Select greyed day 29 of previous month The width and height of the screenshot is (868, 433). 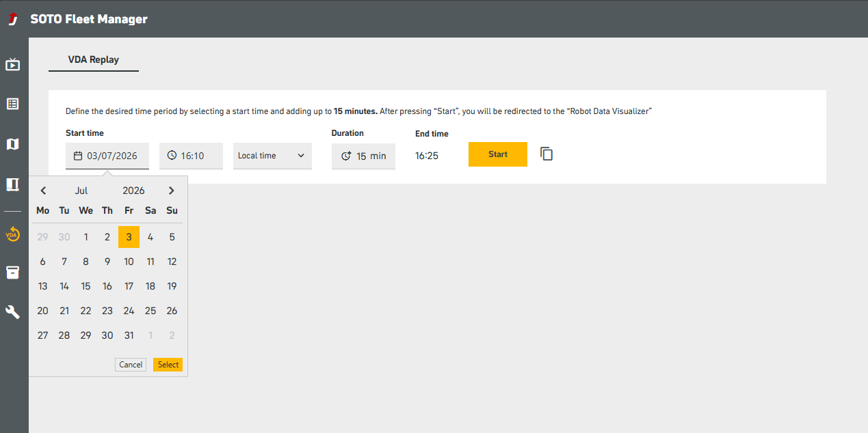click(43, 237)
